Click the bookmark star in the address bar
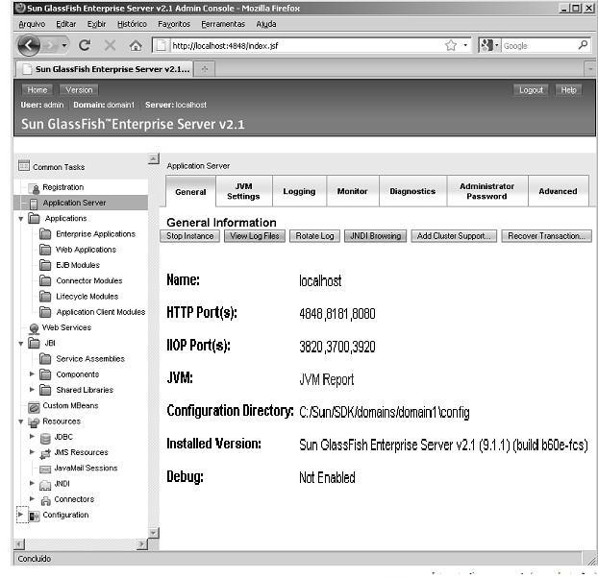This screenshot has height=578, width=598. [x=450, y=45]
